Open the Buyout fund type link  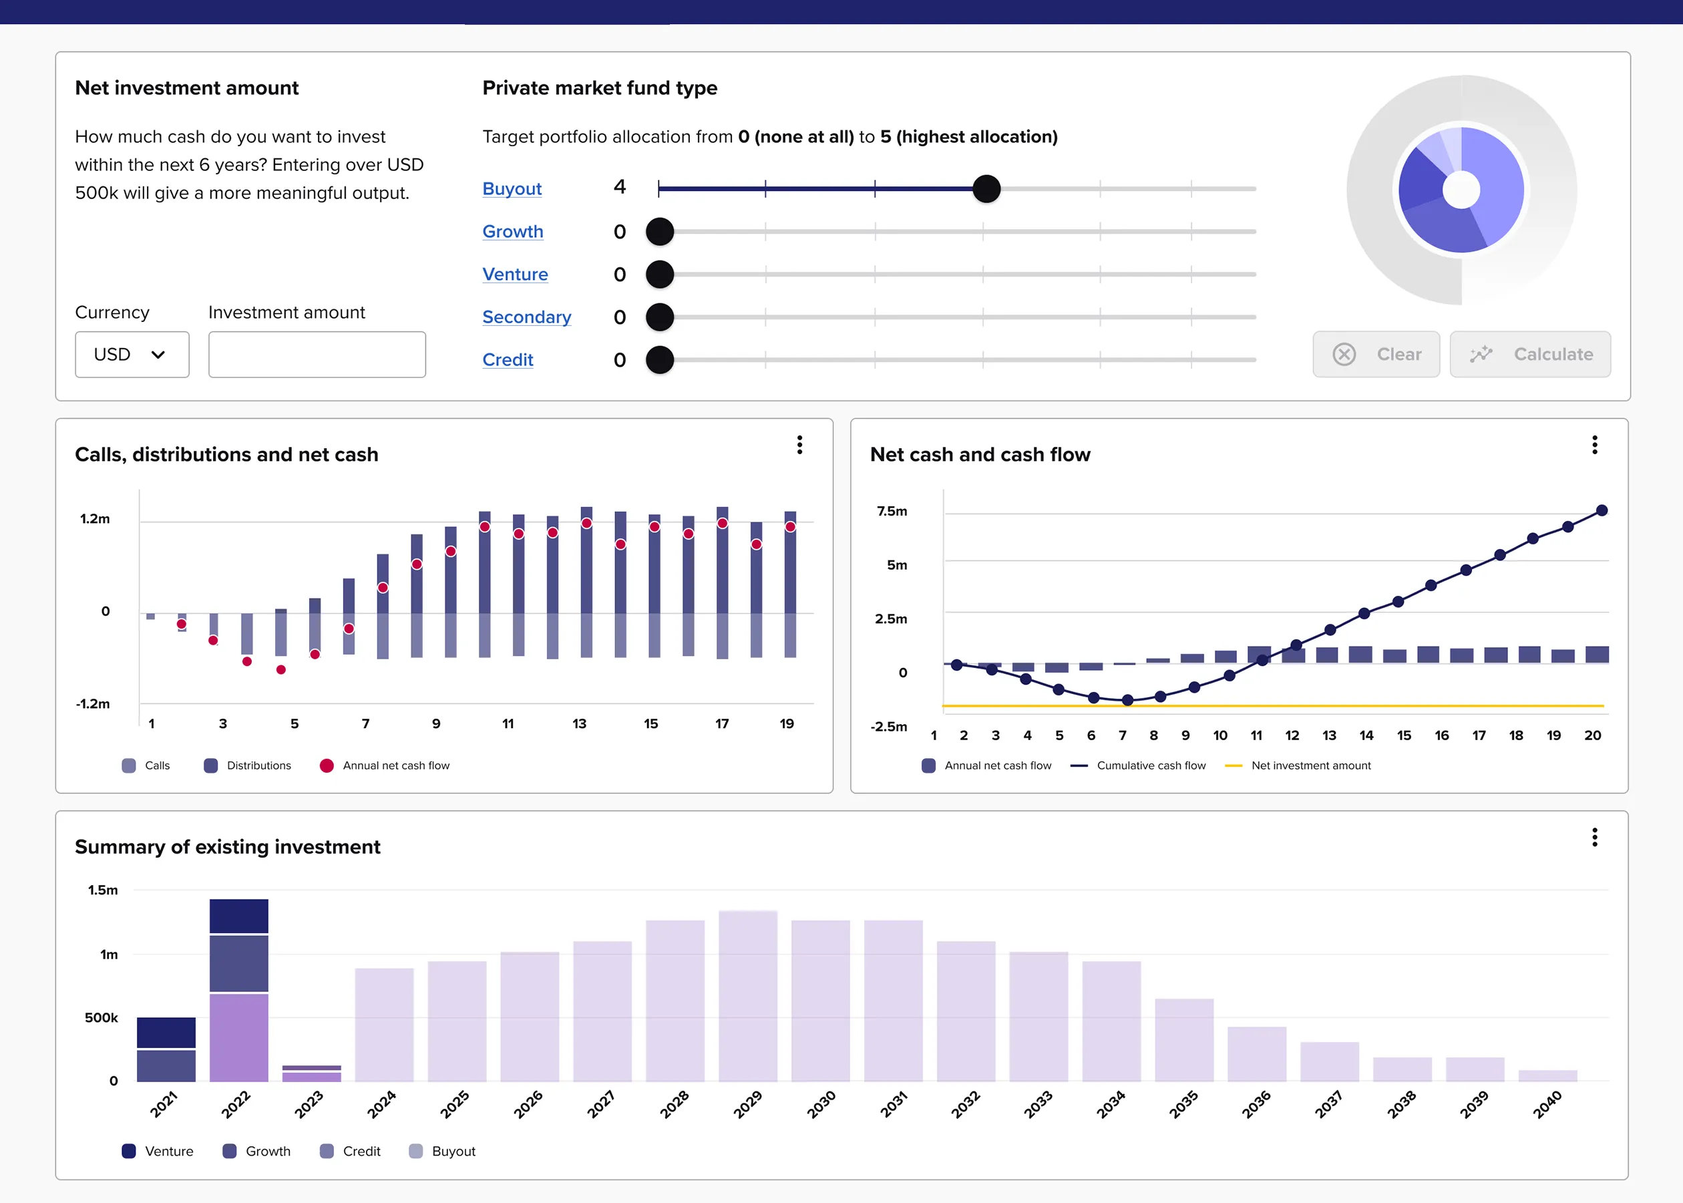[x=512, y=189]
